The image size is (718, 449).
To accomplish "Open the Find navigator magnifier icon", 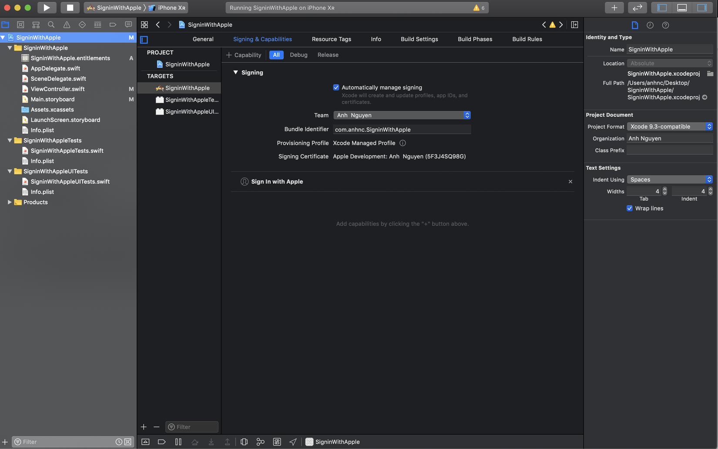I will [51, 25].
